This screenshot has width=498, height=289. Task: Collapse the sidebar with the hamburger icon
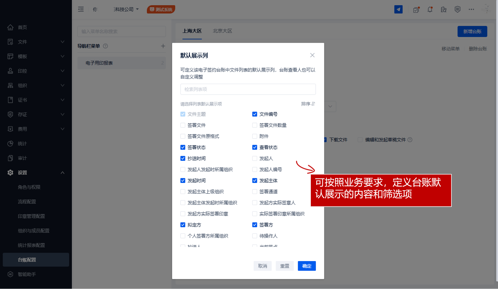click(x=81, y=9)
